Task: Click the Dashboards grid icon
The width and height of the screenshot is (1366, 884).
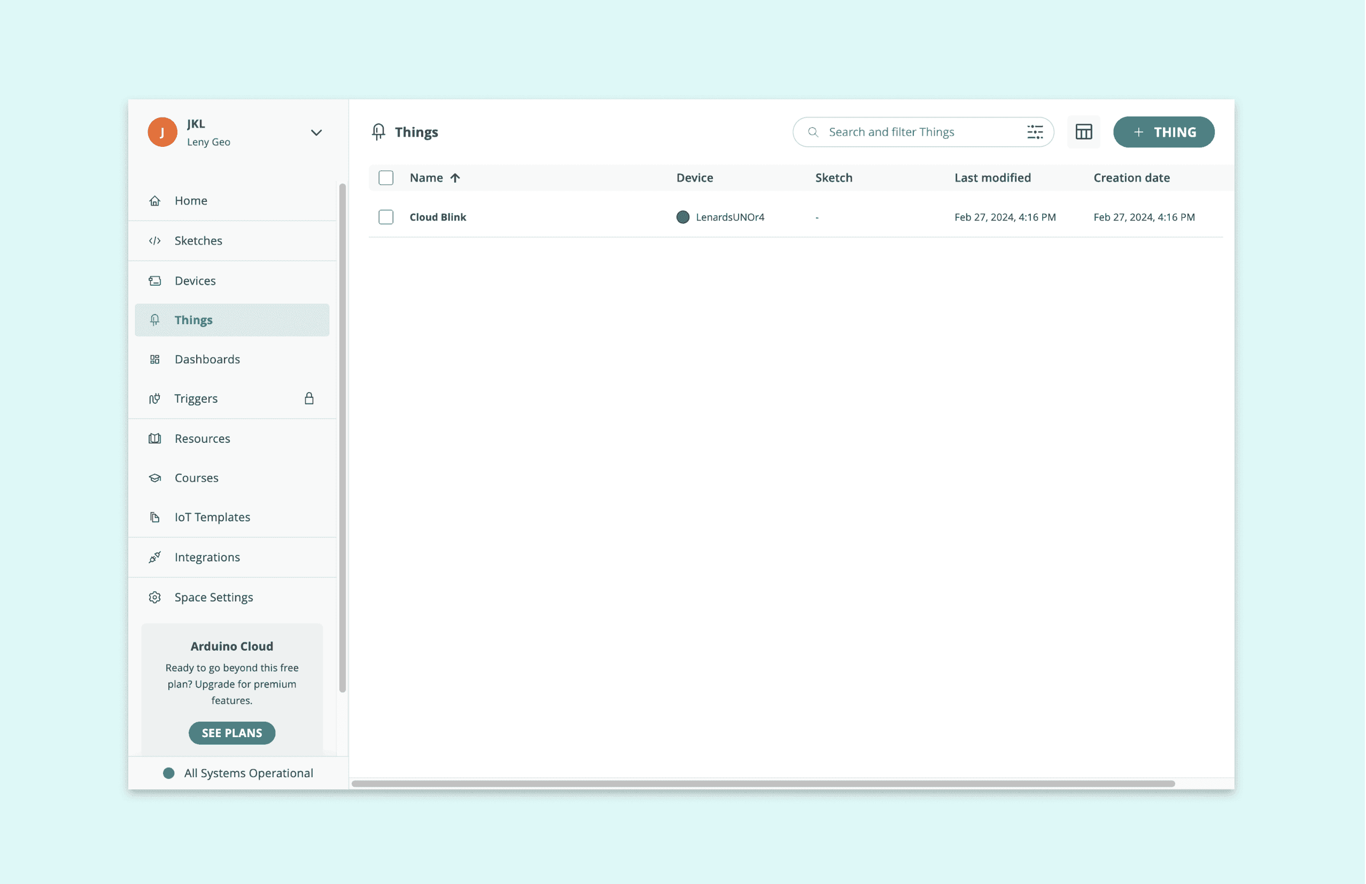Action: click(155, 359)
